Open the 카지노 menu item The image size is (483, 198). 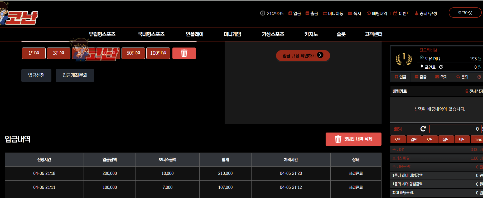tap(311, 34)
